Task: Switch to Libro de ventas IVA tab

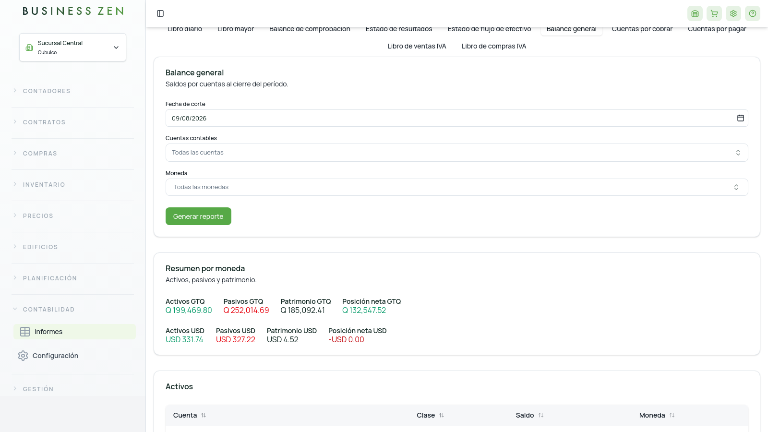Action: coord(417,46)
